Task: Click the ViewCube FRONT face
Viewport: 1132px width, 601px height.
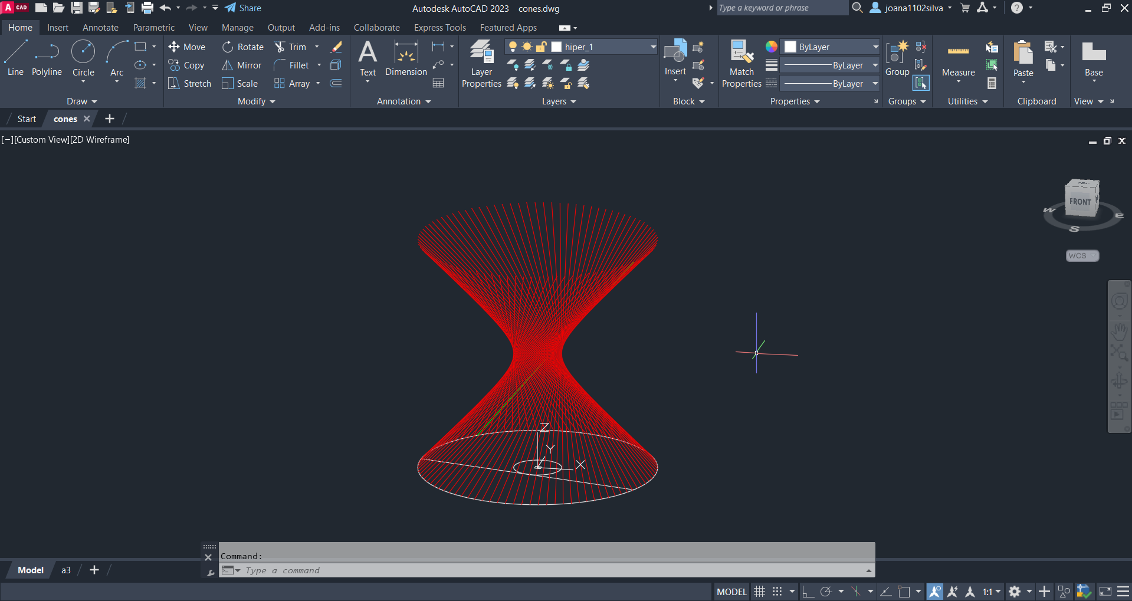Action: (x=1079, y=201)
